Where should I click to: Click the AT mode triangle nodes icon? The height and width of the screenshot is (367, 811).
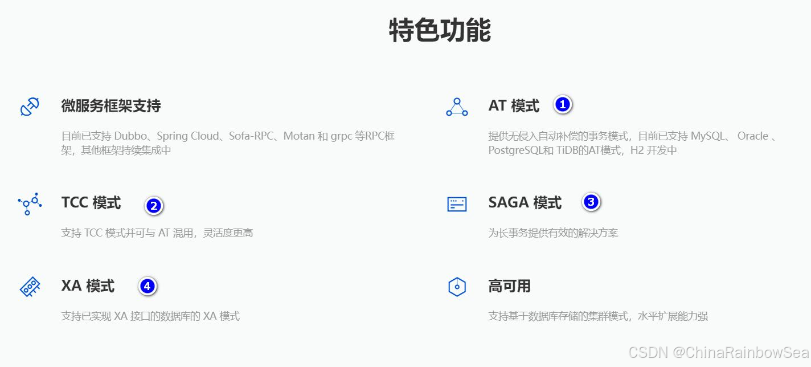[x=457, y=107]
